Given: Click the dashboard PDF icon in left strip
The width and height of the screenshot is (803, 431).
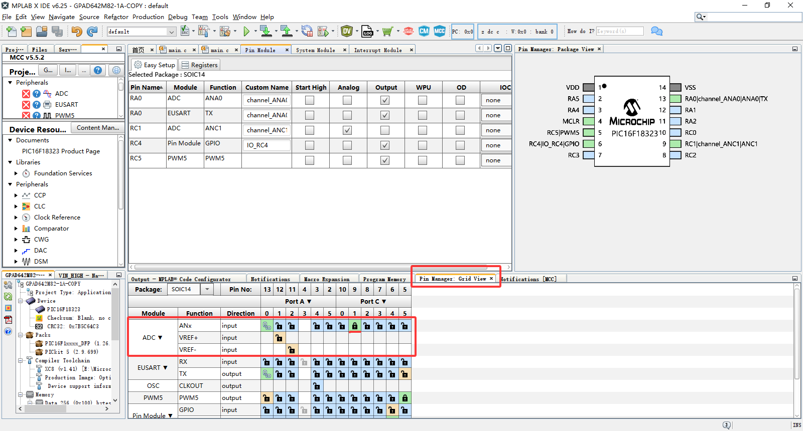Looking at the screenshot, I should pyautogui.click(x=8, y=320).
